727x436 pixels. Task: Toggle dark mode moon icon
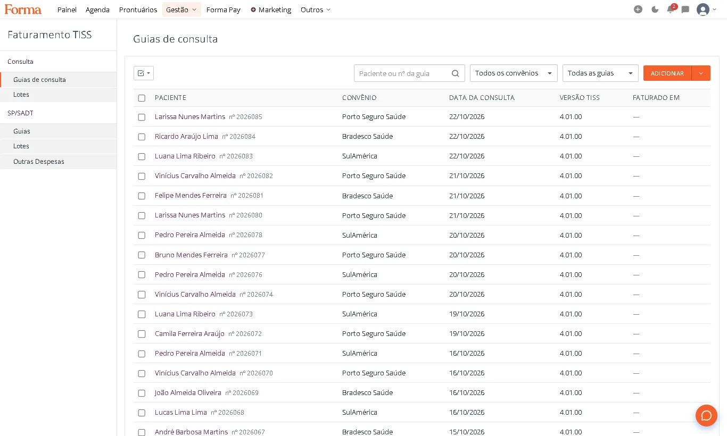pyautogui.click(x=655, y=10)
